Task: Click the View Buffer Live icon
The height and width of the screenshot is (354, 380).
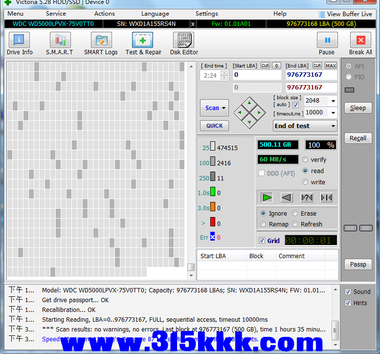Action: pyautogui.click(x=322, y=15)
